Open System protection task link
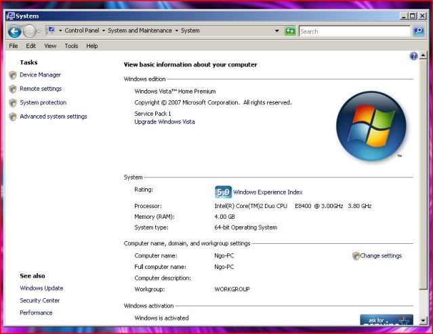The height and width of the screenshot is (334, 433). 43,102
